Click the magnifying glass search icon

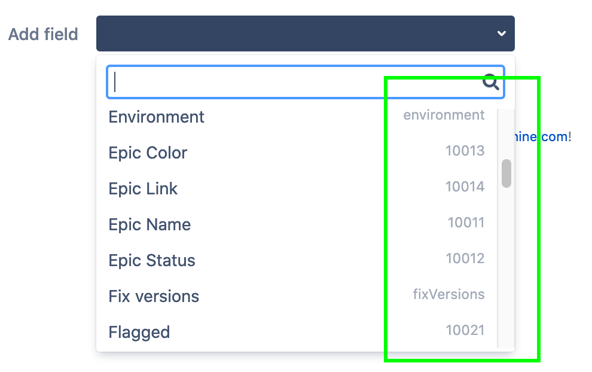[490, 83]
